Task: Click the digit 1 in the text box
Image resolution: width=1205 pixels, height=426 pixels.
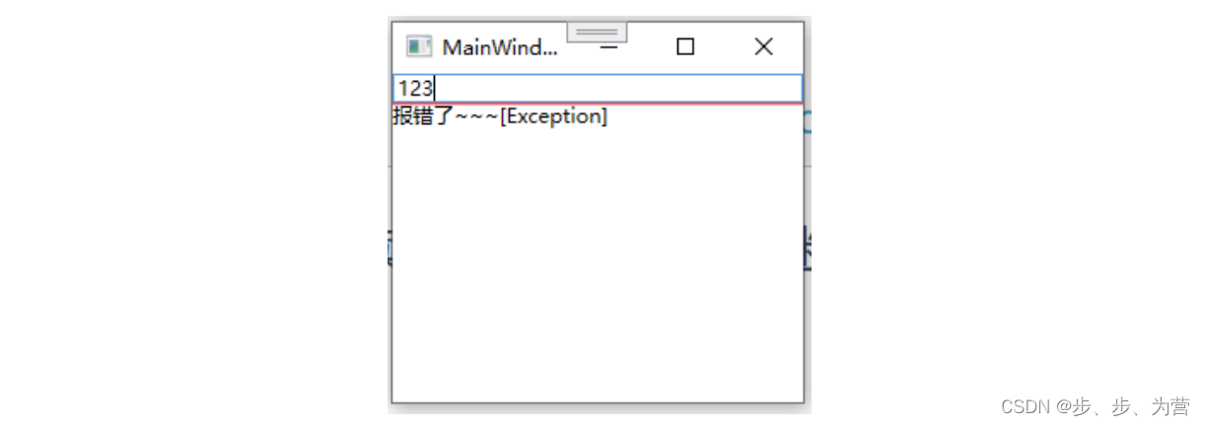Action: pos(403,89)
